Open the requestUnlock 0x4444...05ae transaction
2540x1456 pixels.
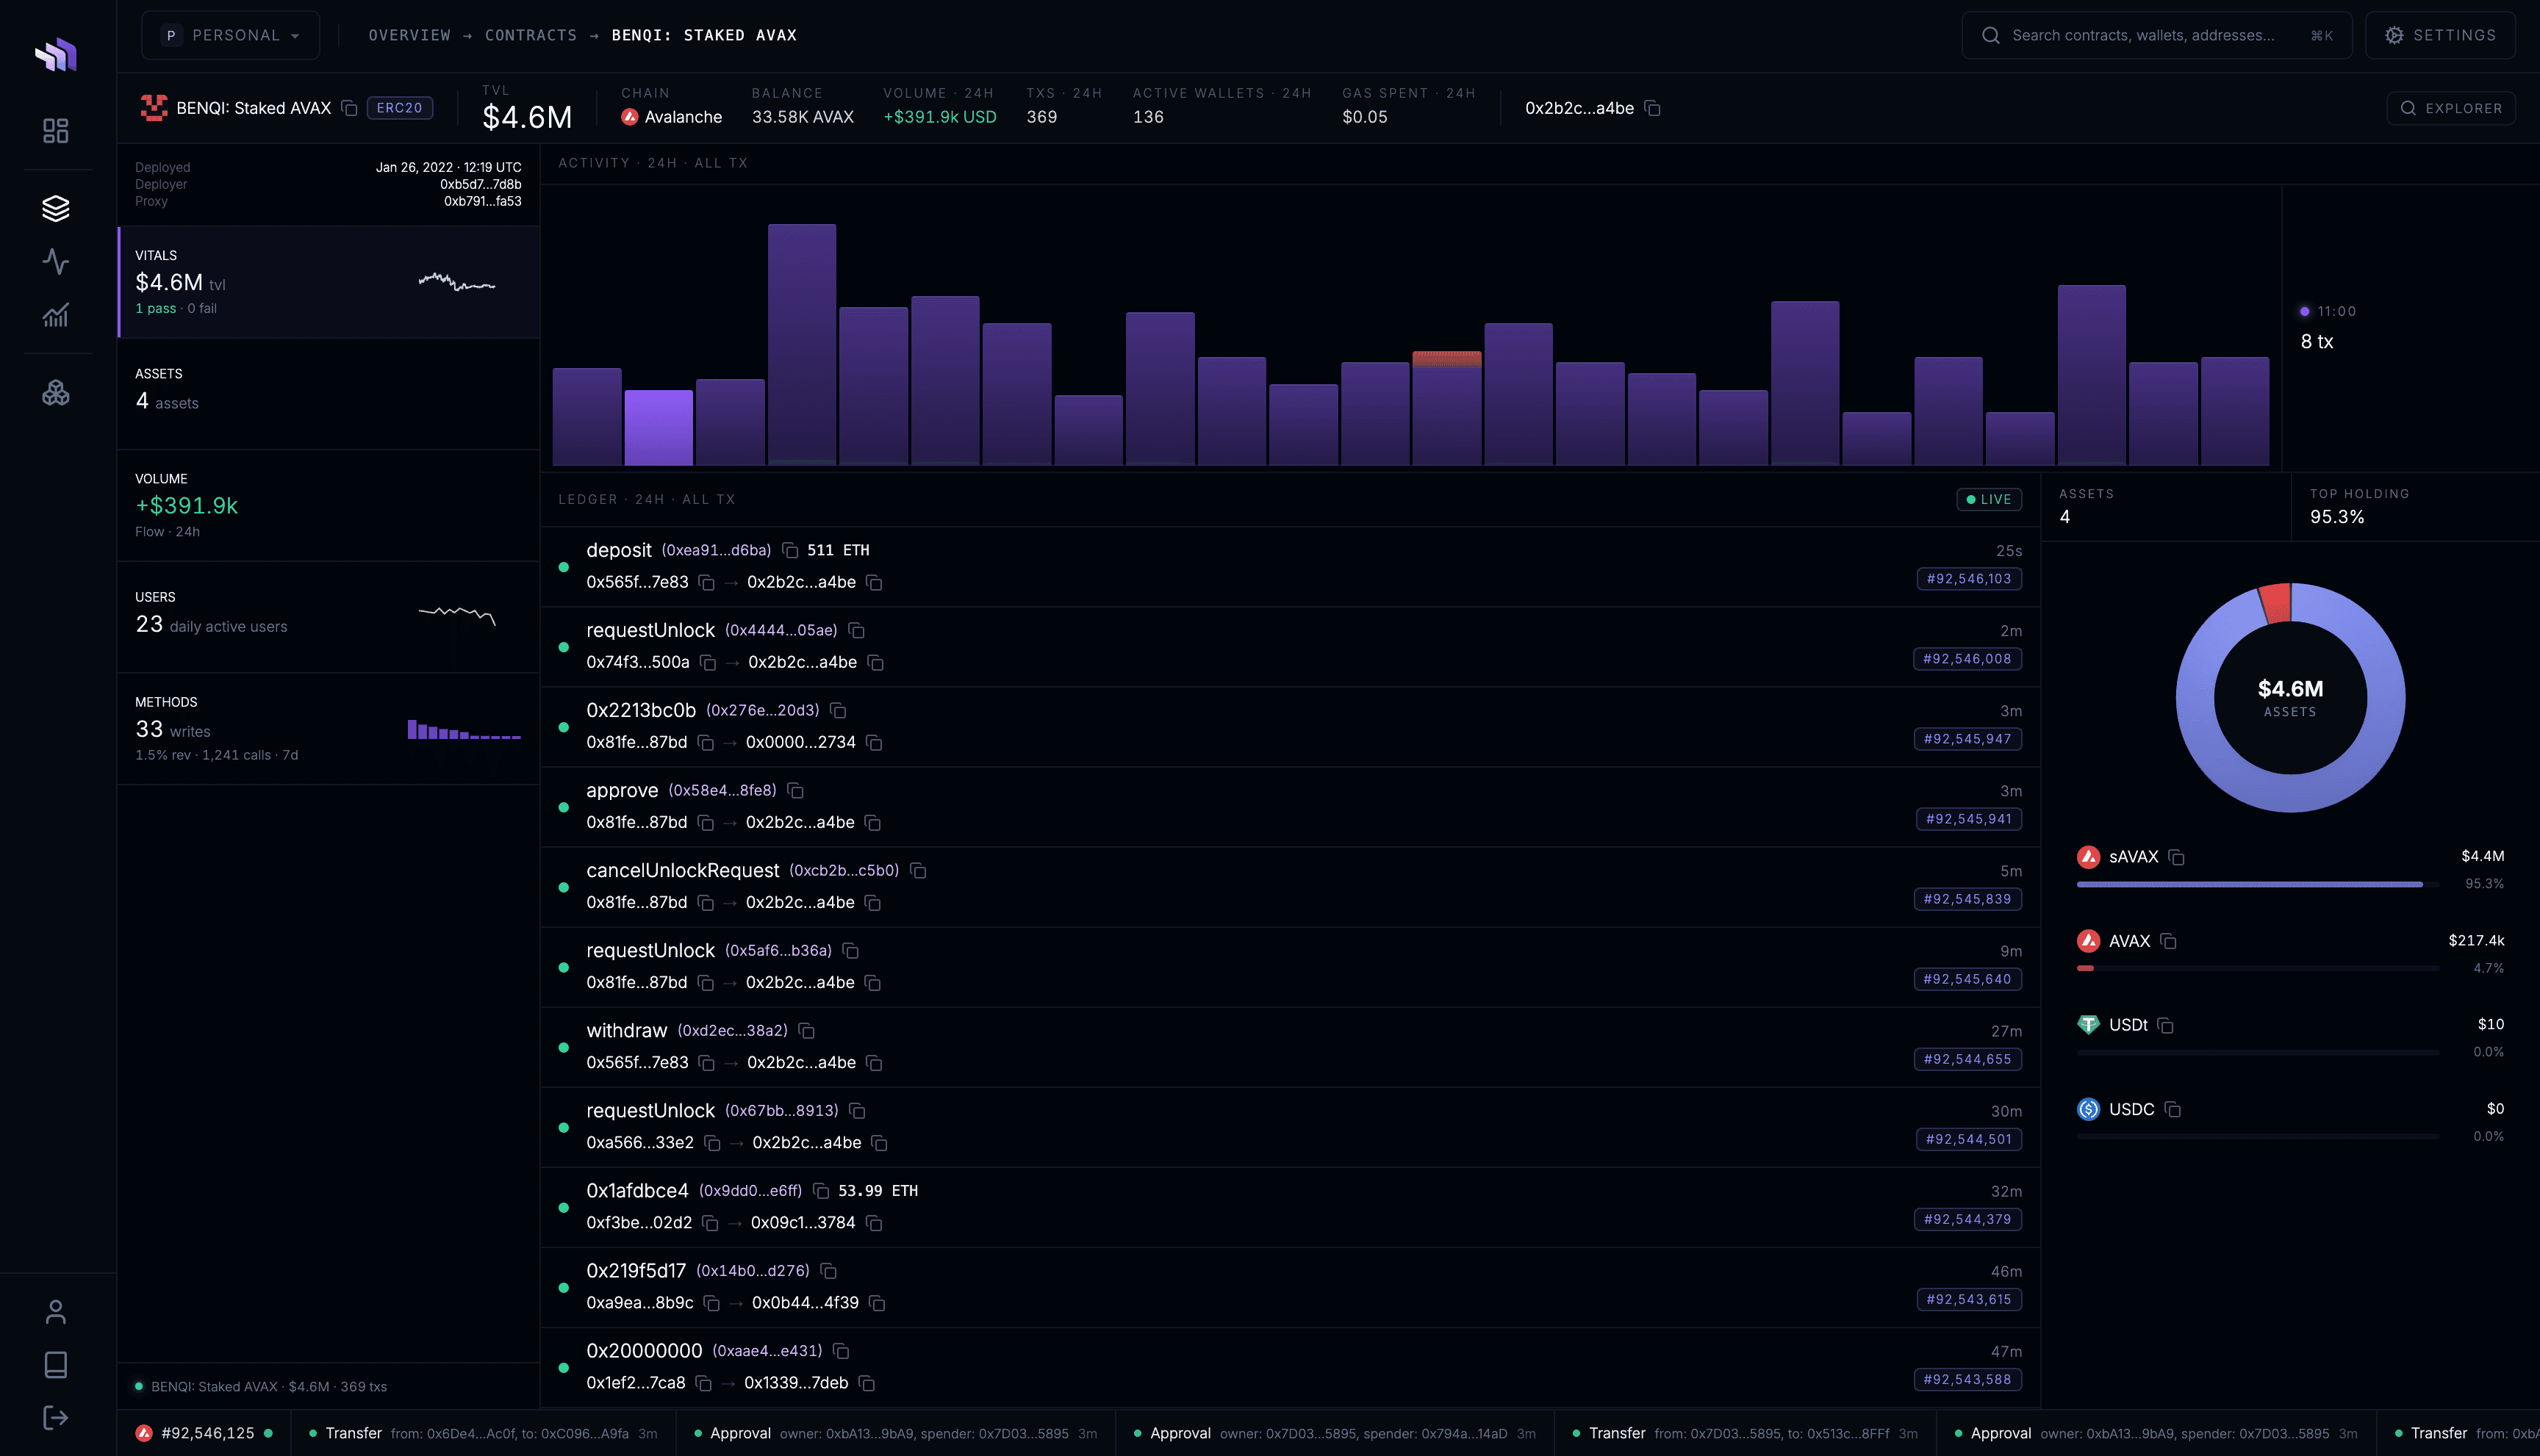(x=1290, y=647)
